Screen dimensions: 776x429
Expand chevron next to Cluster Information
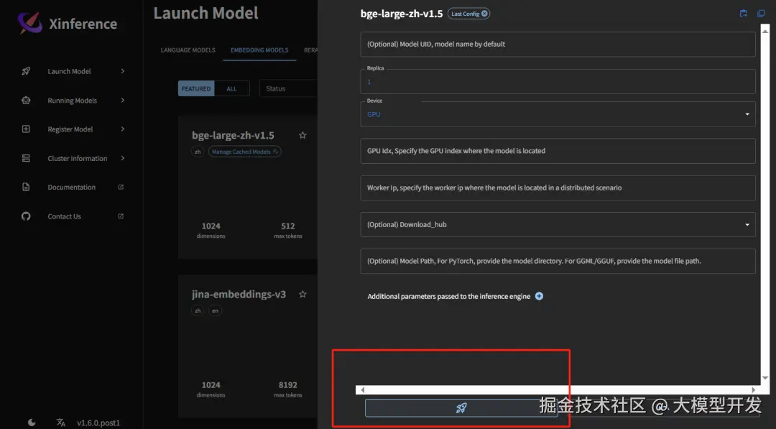pos(123,158)
